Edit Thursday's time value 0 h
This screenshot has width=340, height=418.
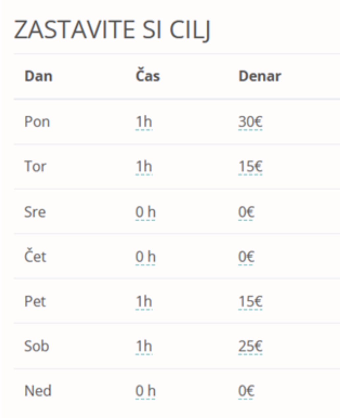pyautogui.click(x=145, y=257)
